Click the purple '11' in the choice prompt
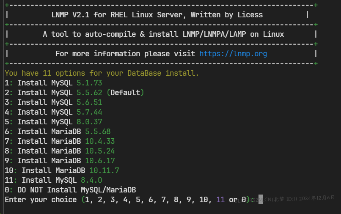This screenshot has height=214, width=341. (220, 200)
